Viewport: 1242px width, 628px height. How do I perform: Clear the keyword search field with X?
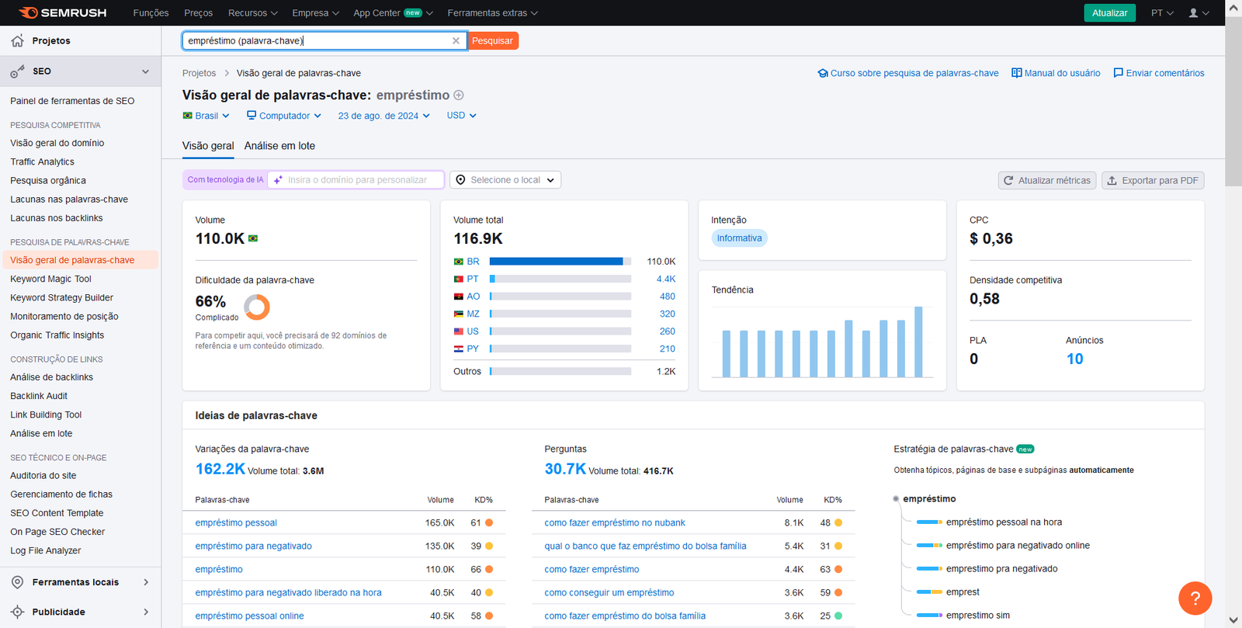coord(456,41)
